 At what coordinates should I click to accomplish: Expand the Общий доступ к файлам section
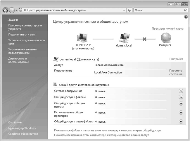(x=181, y=97)
